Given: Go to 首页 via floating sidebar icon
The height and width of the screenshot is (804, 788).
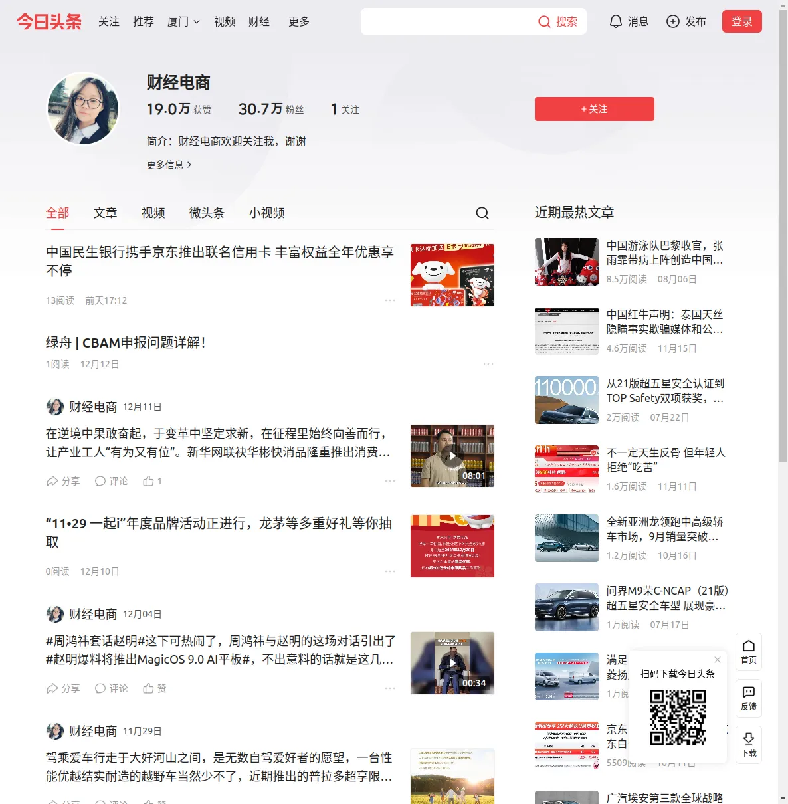Looking at the screenshot, I should click(749, 652).
